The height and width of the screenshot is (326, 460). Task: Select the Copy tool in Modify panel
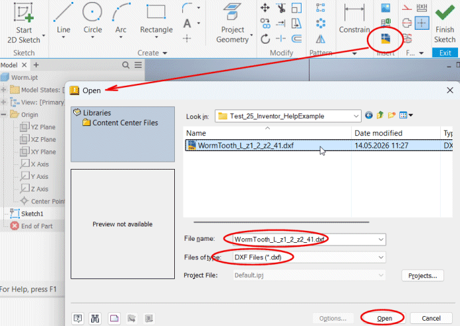[x=265, y=23]
